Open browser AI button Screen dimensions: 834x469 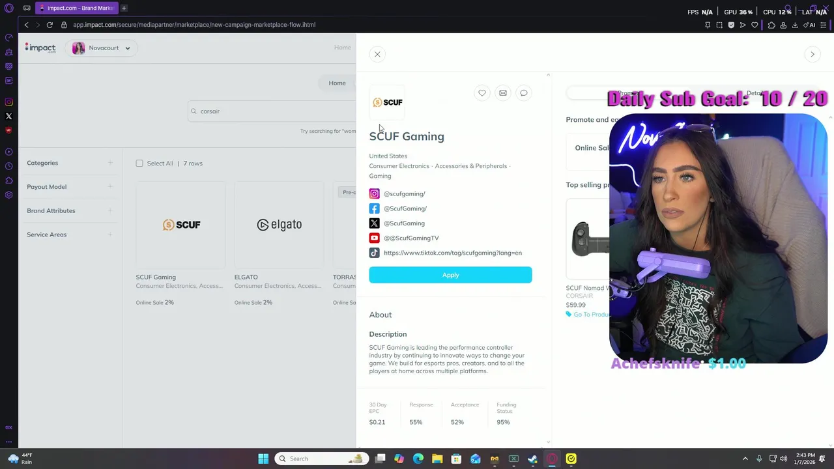pyautogui.click(x=811, y=25)
